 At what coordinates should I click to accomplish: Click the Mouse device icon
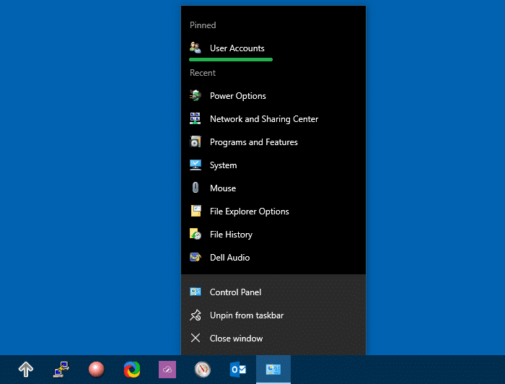tap(196, 188)
